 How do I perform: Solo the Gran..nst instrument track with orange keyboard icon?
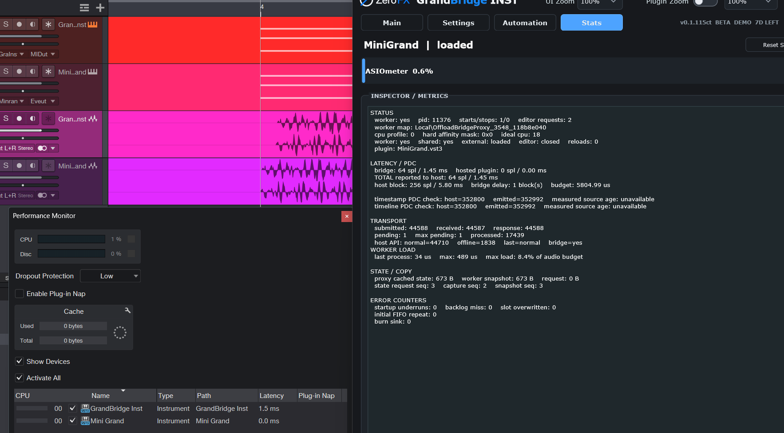pos(6,24)
